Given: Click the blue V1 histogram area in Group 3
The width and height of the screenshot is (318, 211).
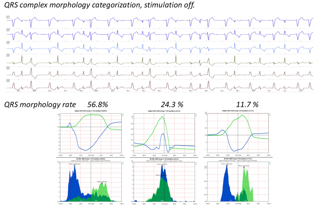Looking at the screenshot, I should [226, 185].
